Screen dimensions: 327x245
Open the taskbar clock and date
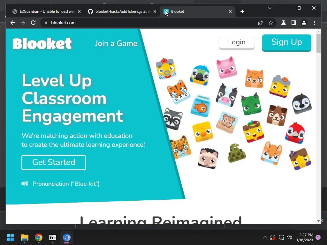[305, 237]
